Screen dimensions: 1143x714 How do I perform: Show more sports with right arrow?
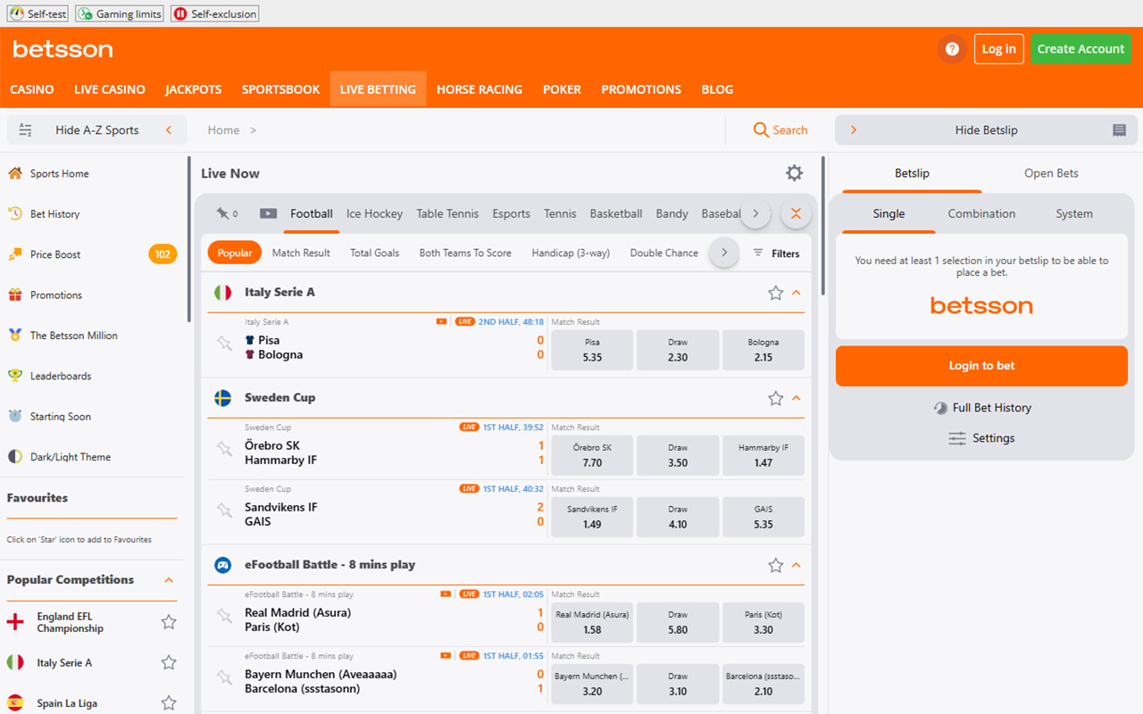(x=755, y=213)
